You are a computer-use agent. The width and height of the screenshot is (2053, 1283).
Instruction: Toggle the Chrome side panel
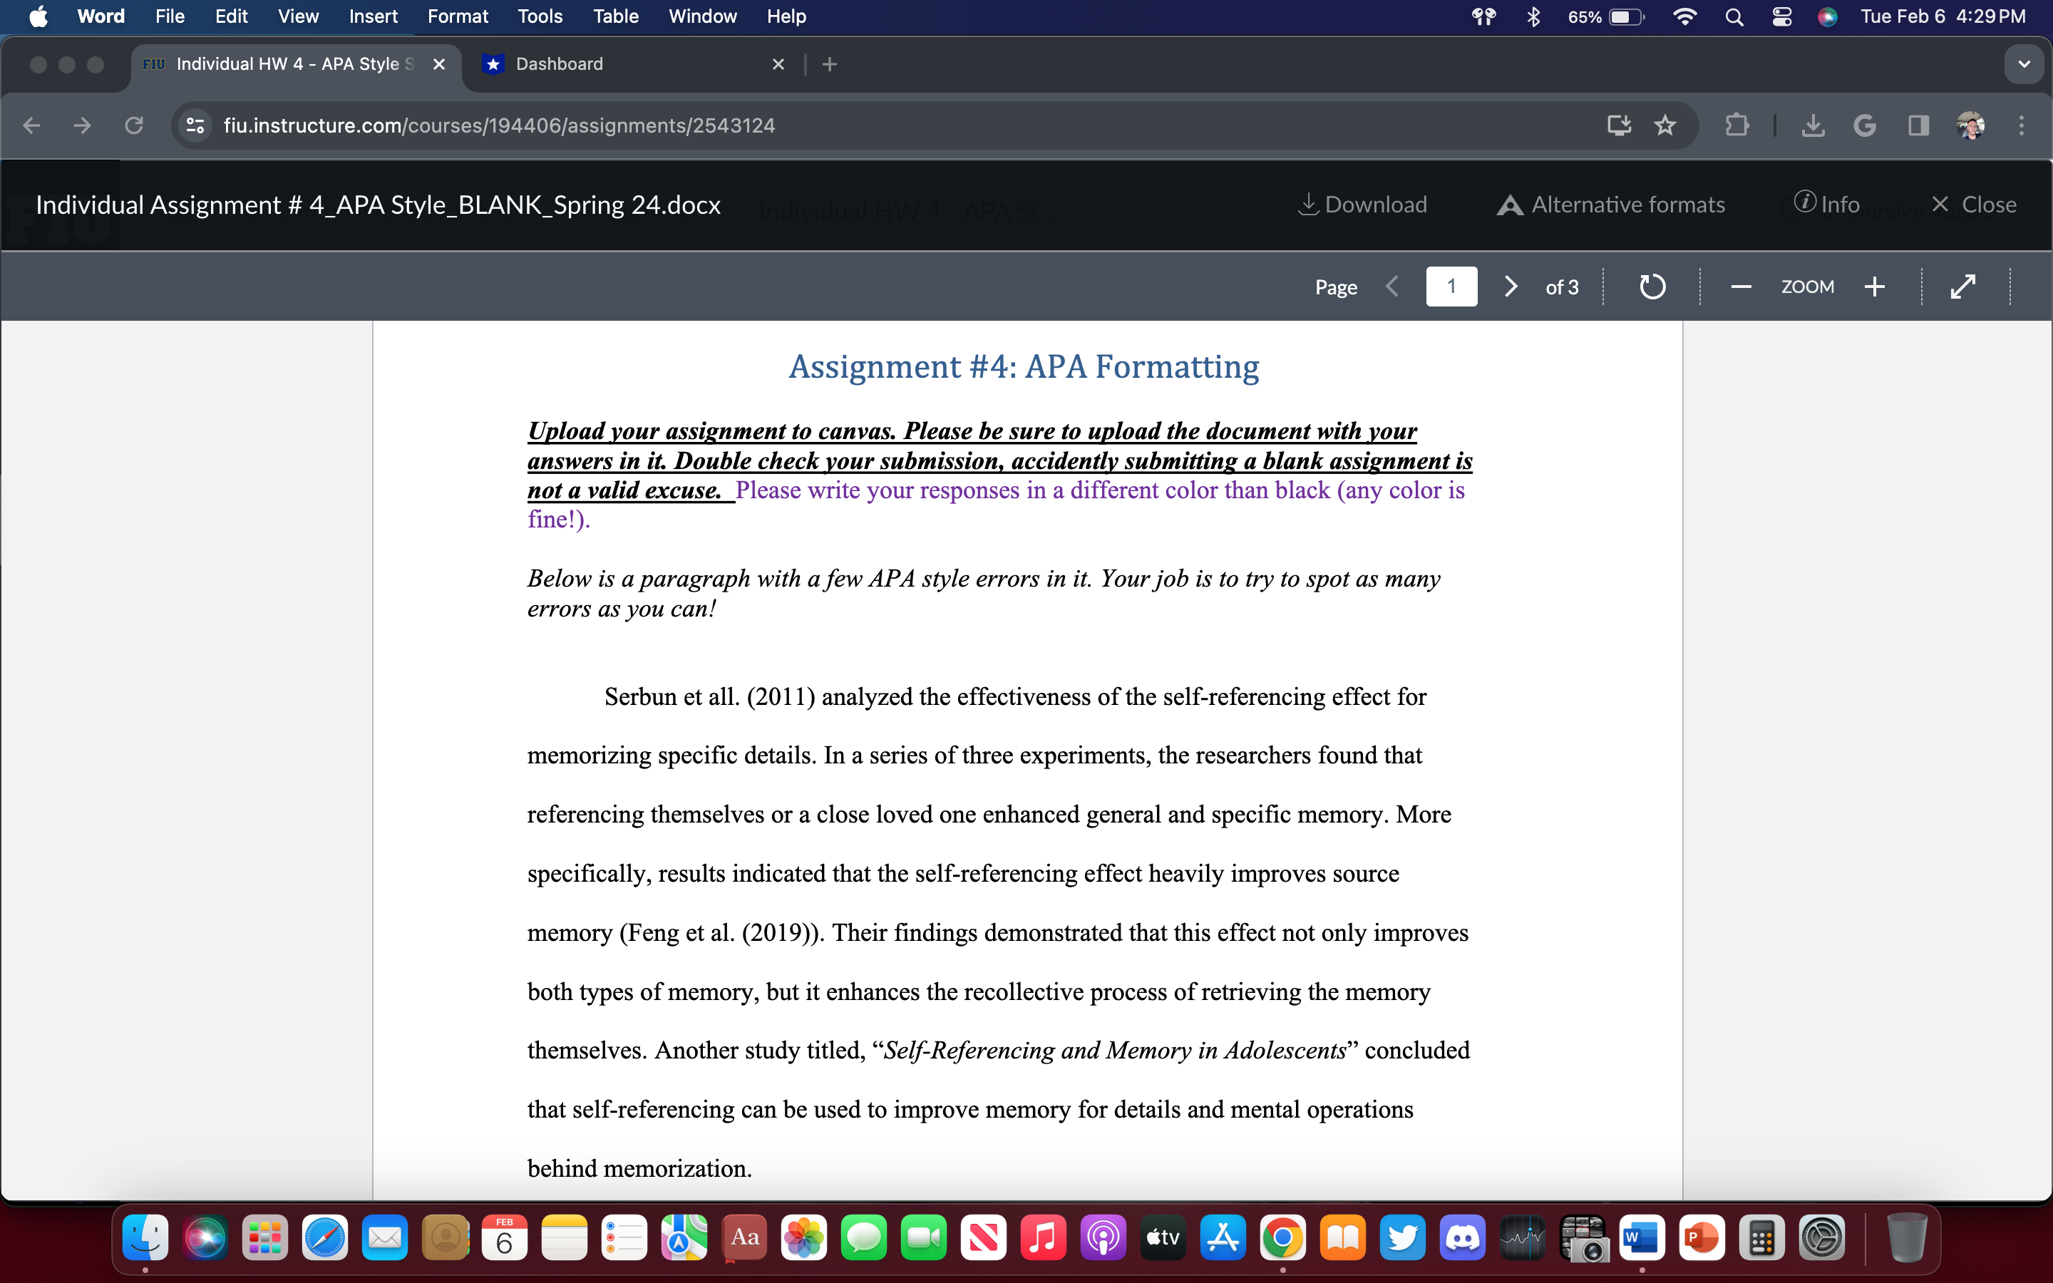coord(1918,125)
